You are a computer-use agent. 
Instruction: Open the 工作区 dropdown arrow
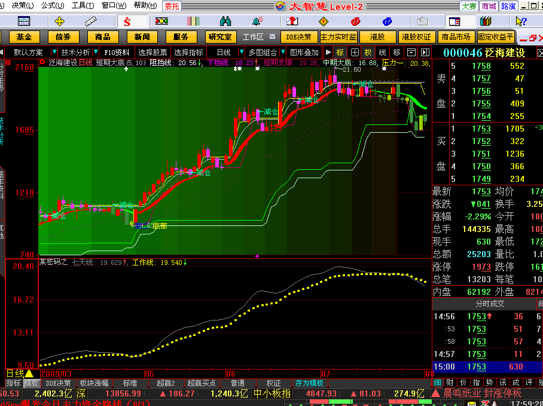[x=273, y=36]
